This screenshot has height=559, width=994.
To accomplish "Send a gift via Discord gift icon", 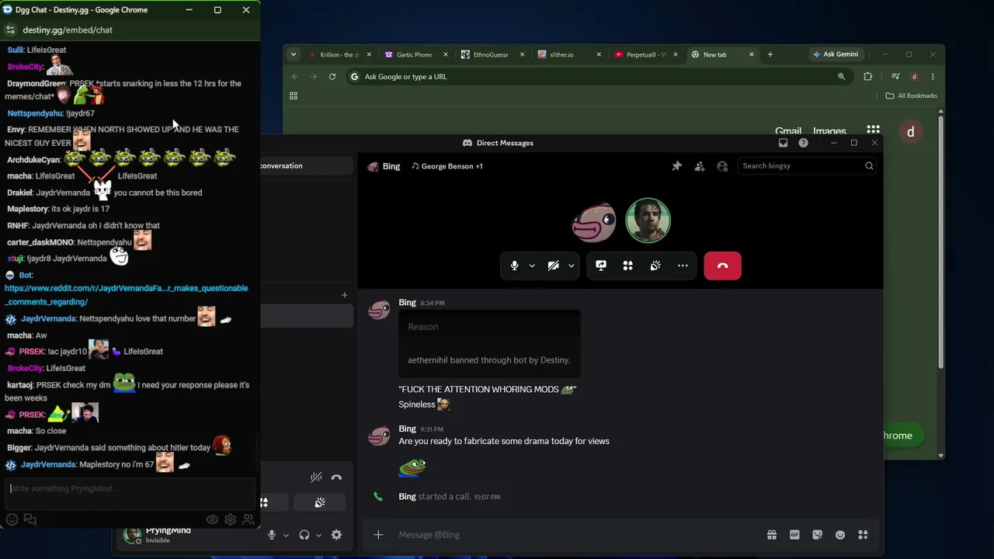I will click(x=772, y=535).
